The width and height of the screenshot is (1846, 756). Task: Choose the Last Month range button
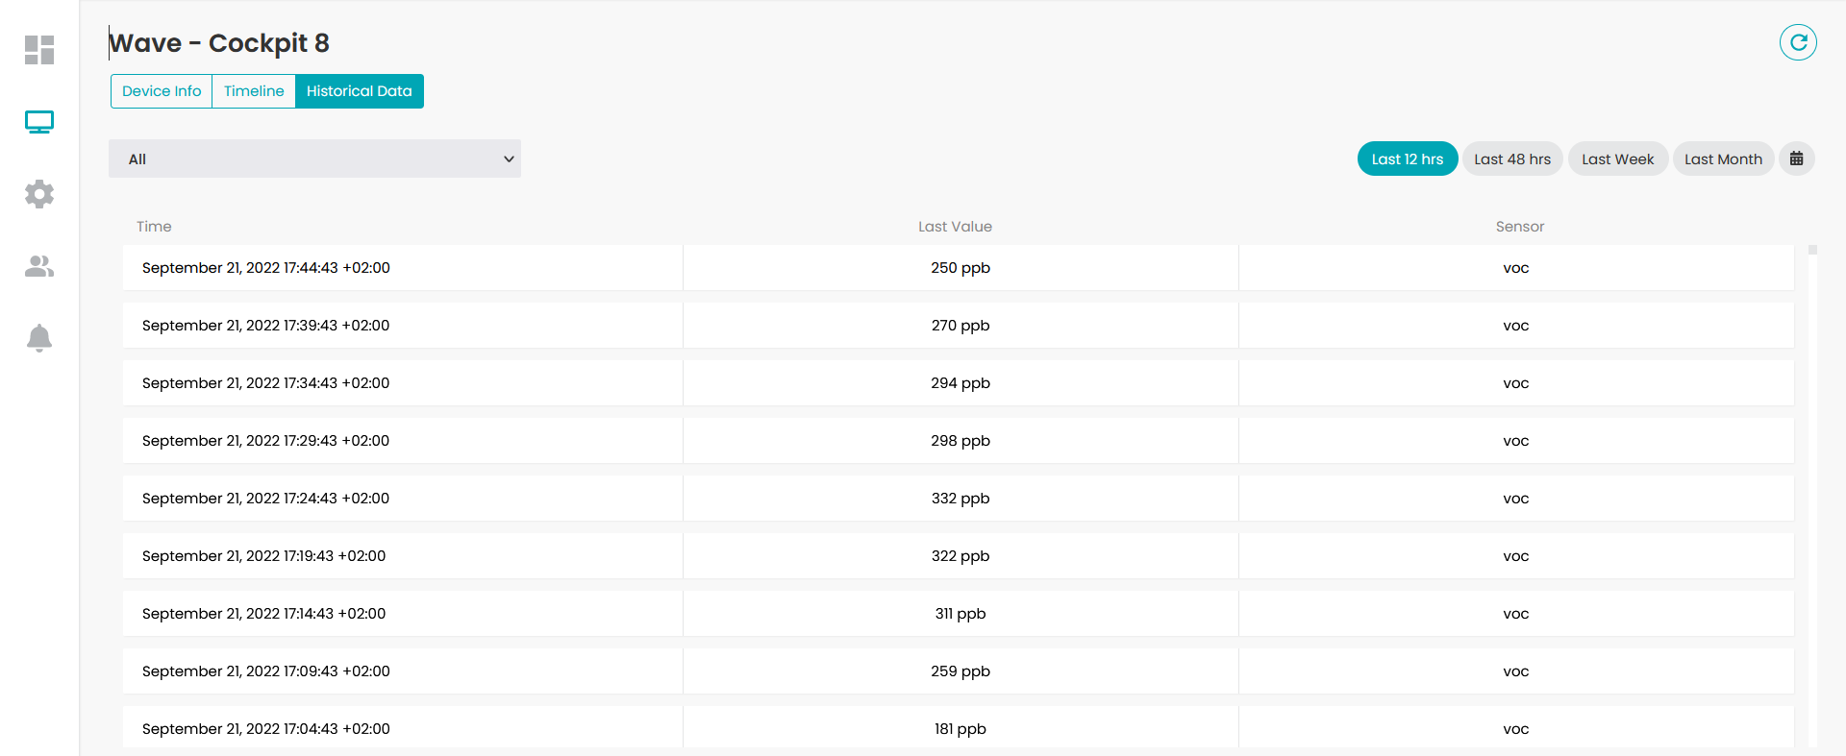[x=1723, y=159]
